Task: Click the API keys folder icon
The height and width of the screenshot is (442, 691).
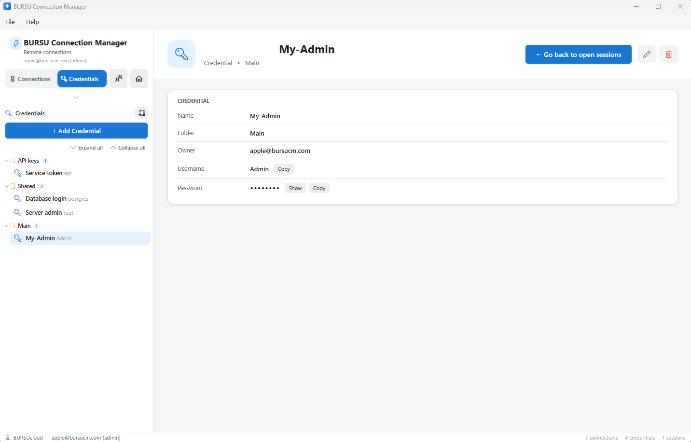Action: tap(13, 161)
